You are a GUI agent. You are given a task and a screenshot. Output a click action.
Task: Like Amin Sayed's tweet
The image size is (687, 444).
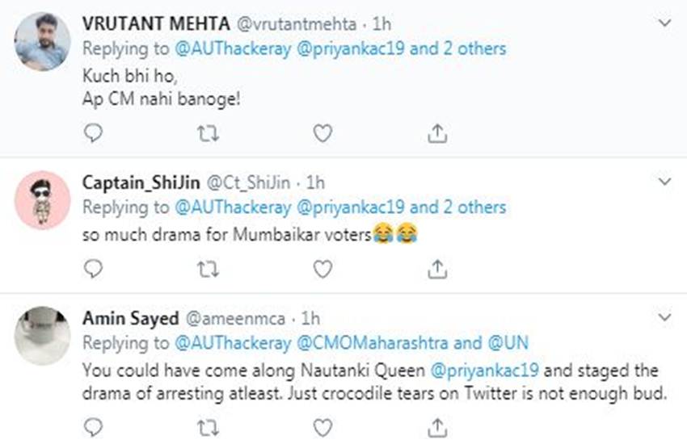(322, 425)
